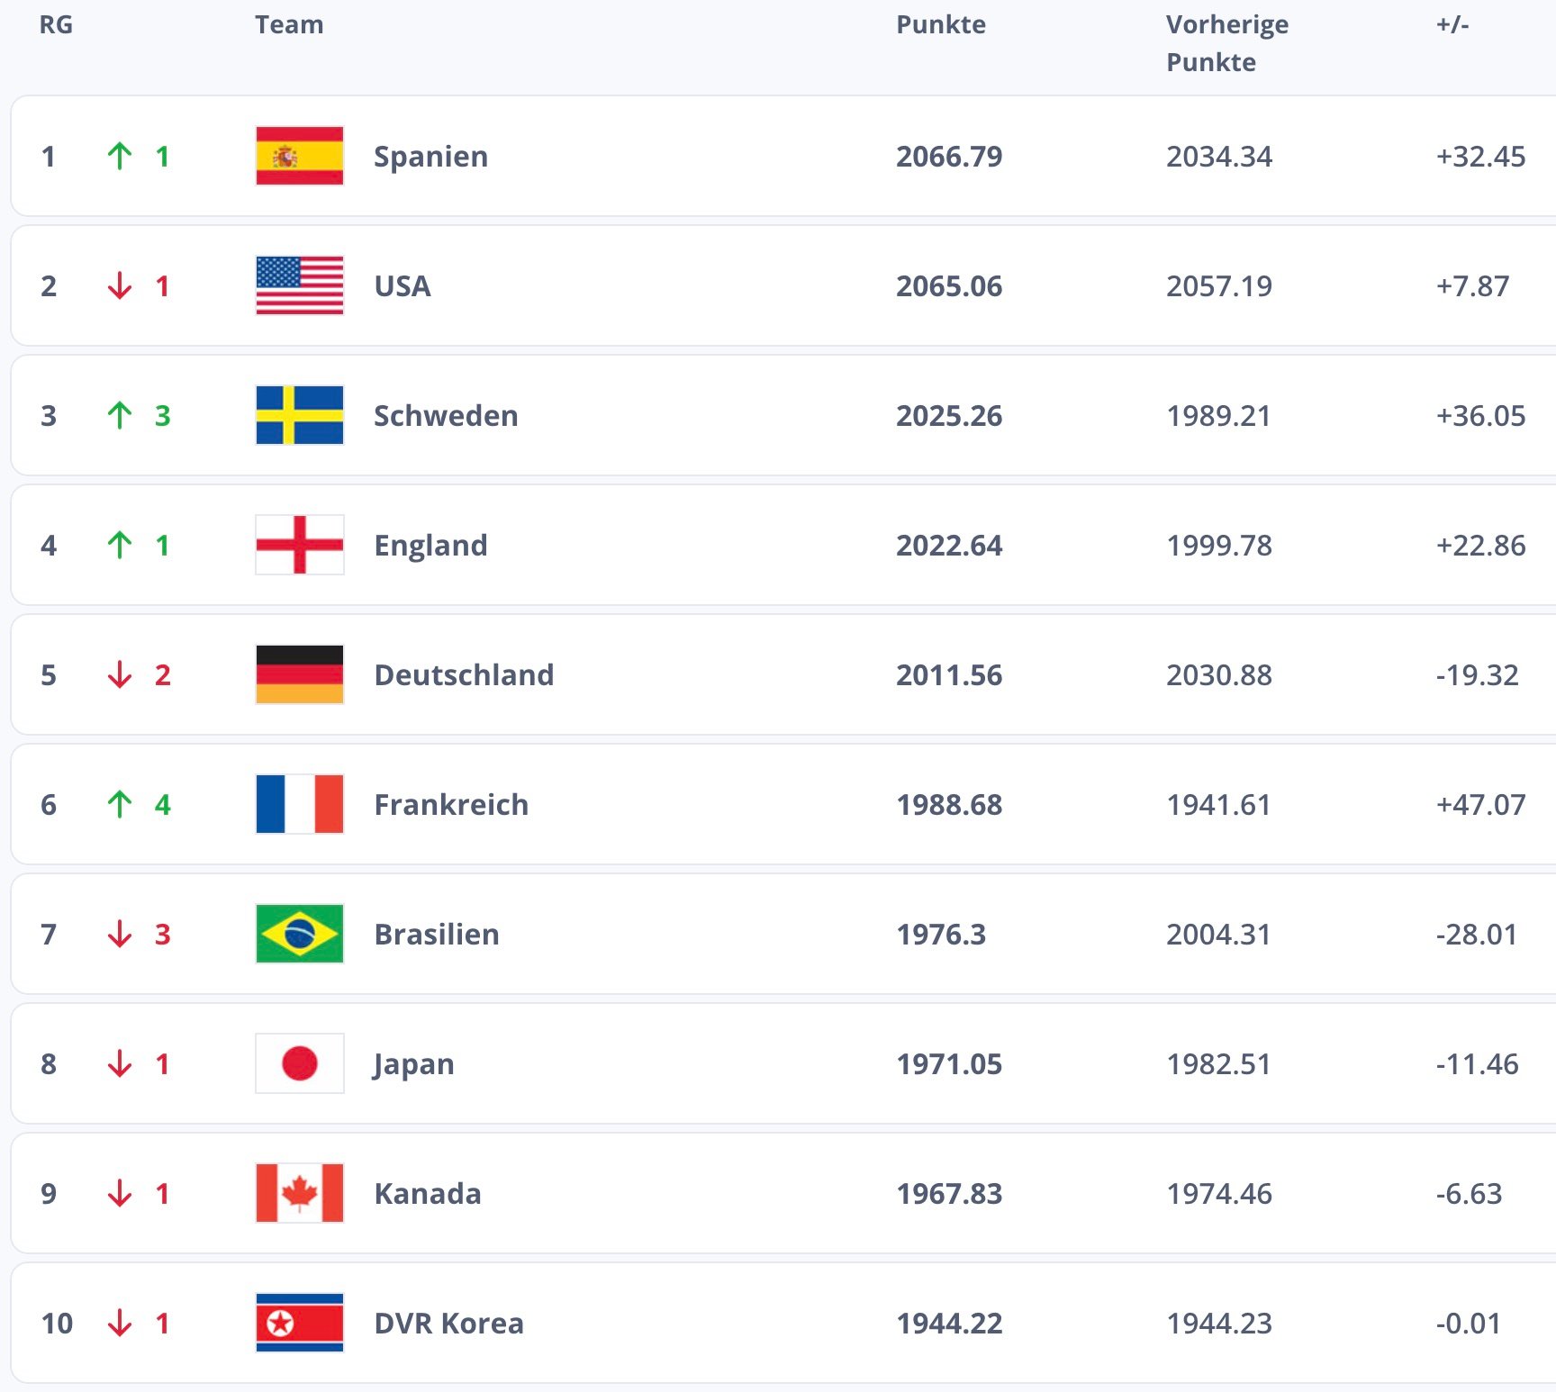Image resolution: width=1556 pixels, height=1392 pixels.
Task: Click green up arrow beside Frankreich rank
Action: pyautogui.click(x=119, y=804)
